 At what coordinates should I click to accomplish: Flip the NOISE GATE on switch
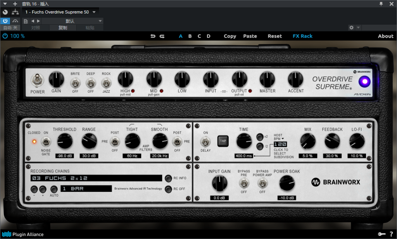tap(46, 142)
